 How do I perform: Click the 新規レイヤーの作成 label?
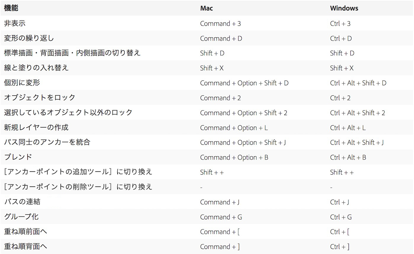[36, 127]
